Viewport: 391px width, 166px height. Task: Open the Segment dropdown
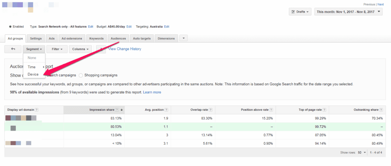coord(34,49)
